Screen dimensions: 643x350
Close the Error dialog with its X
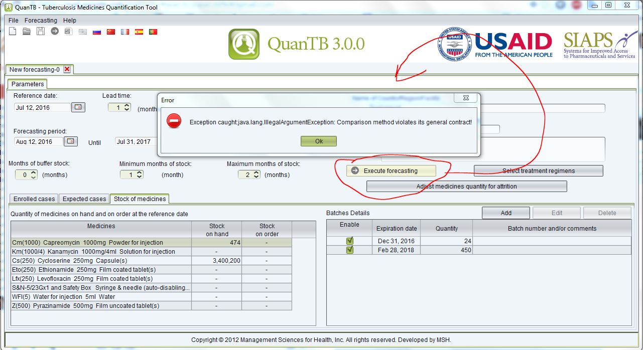tap(466, 98)
